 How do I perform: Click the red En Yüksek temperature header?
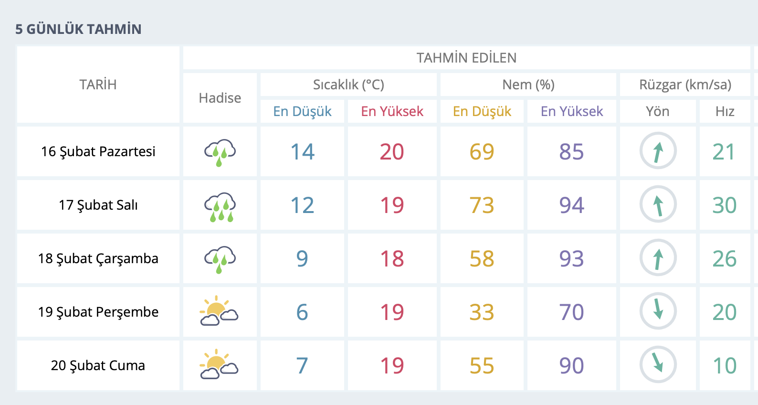[x=392, y=111]
